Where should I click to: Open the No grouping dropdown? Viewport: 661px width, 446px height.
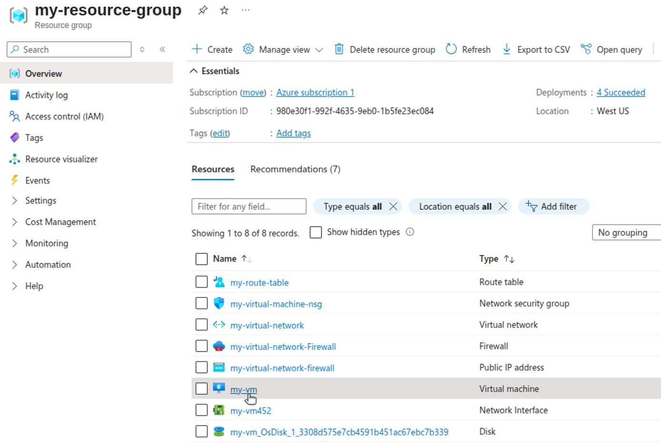point(626,232)
